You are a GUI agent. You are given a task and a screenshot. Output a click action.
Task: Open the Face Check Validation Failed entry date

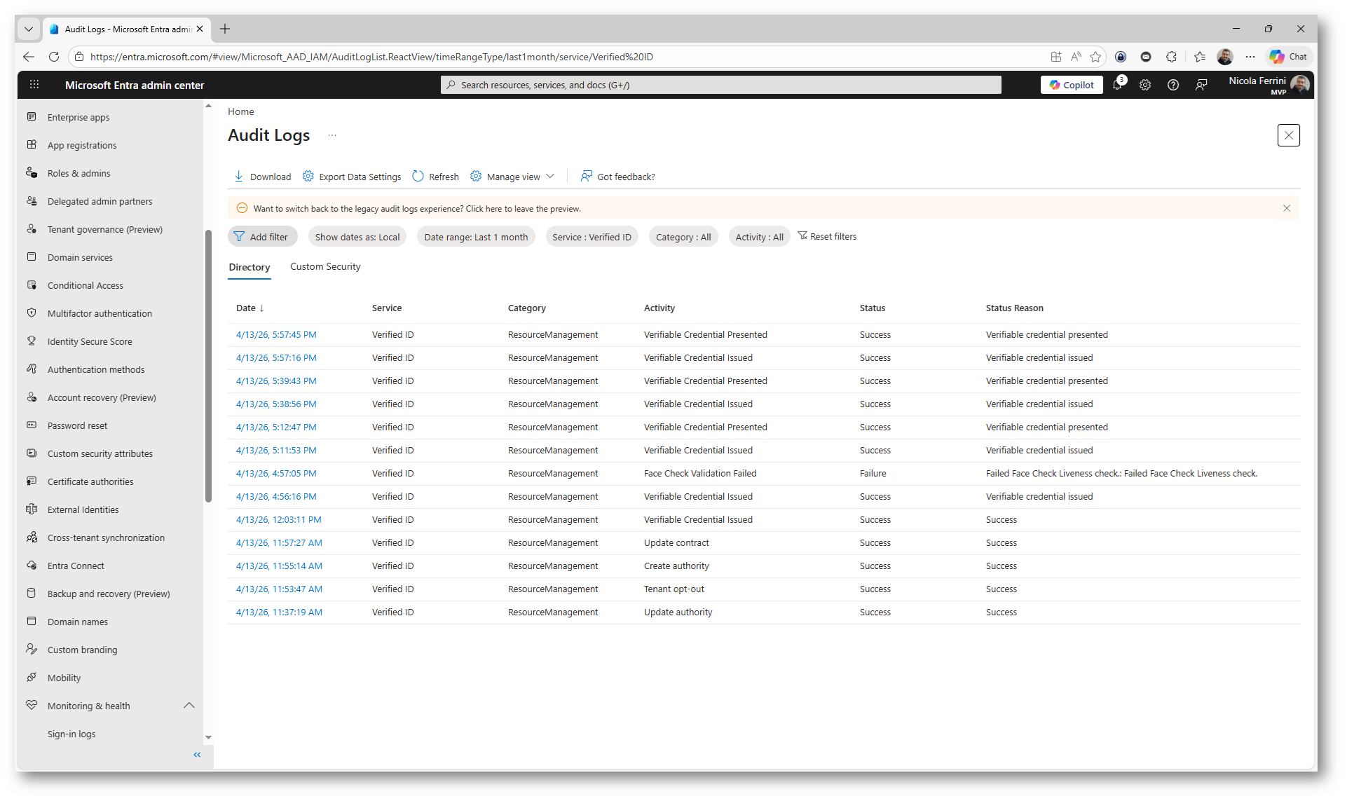(x=276, y=474)
